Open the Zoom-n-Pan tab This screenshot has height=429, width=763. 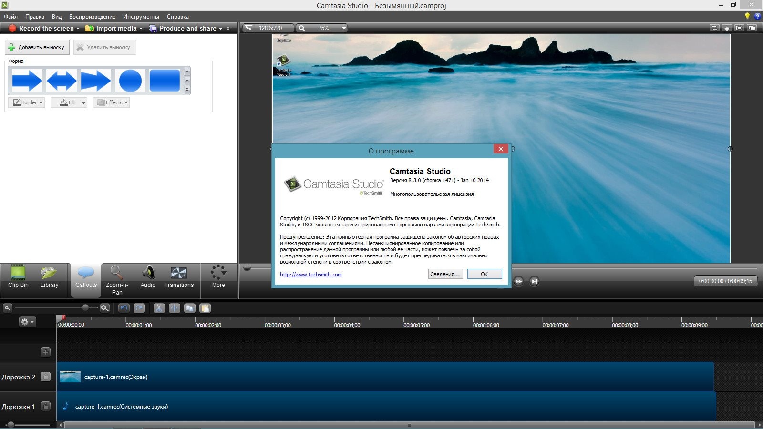pyautogui.click(x=117, y=280)
